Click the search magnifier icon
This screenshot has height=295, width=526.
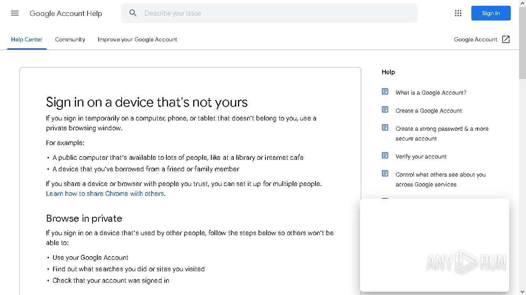pyautogui.click(x=133, y=13)
